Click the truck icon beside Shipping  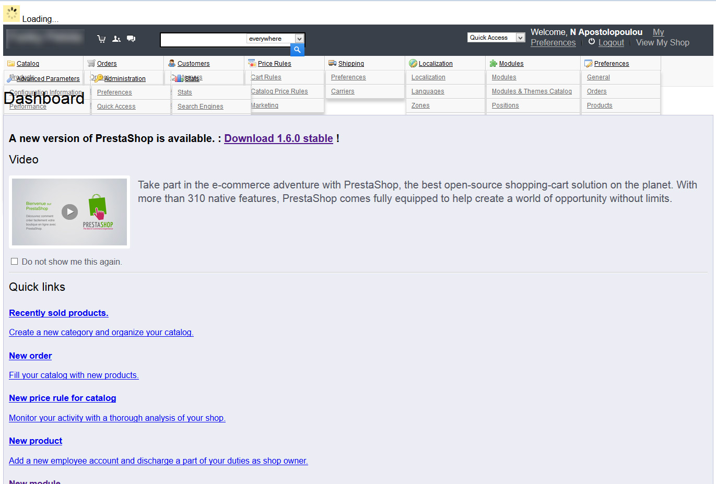pyautogui.click(x=332, y=63)
